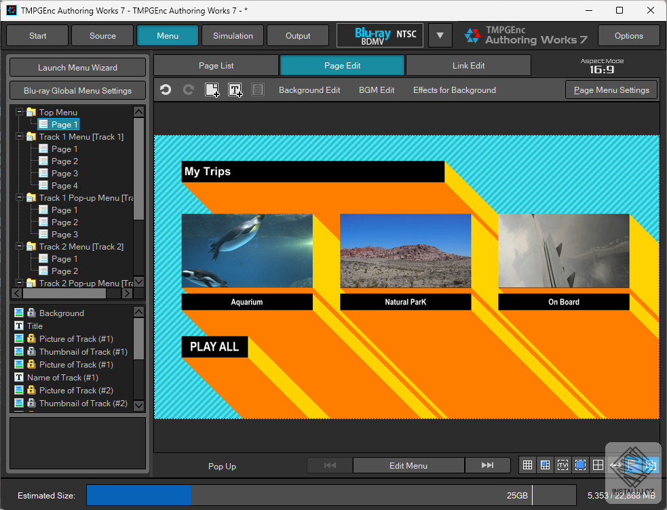Image resolution: width=667 pixels, height=510 pixels.
Task: Open the Page List tab
Action: point(216,66)
